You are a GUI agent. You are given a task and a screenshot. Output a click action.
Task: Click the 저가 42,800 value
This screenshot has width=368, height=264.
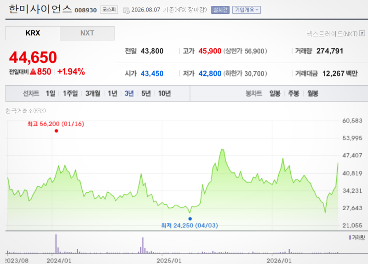[210, 74]
